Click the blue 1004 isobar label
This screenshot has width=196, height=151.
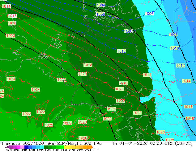tap(101, 5)
